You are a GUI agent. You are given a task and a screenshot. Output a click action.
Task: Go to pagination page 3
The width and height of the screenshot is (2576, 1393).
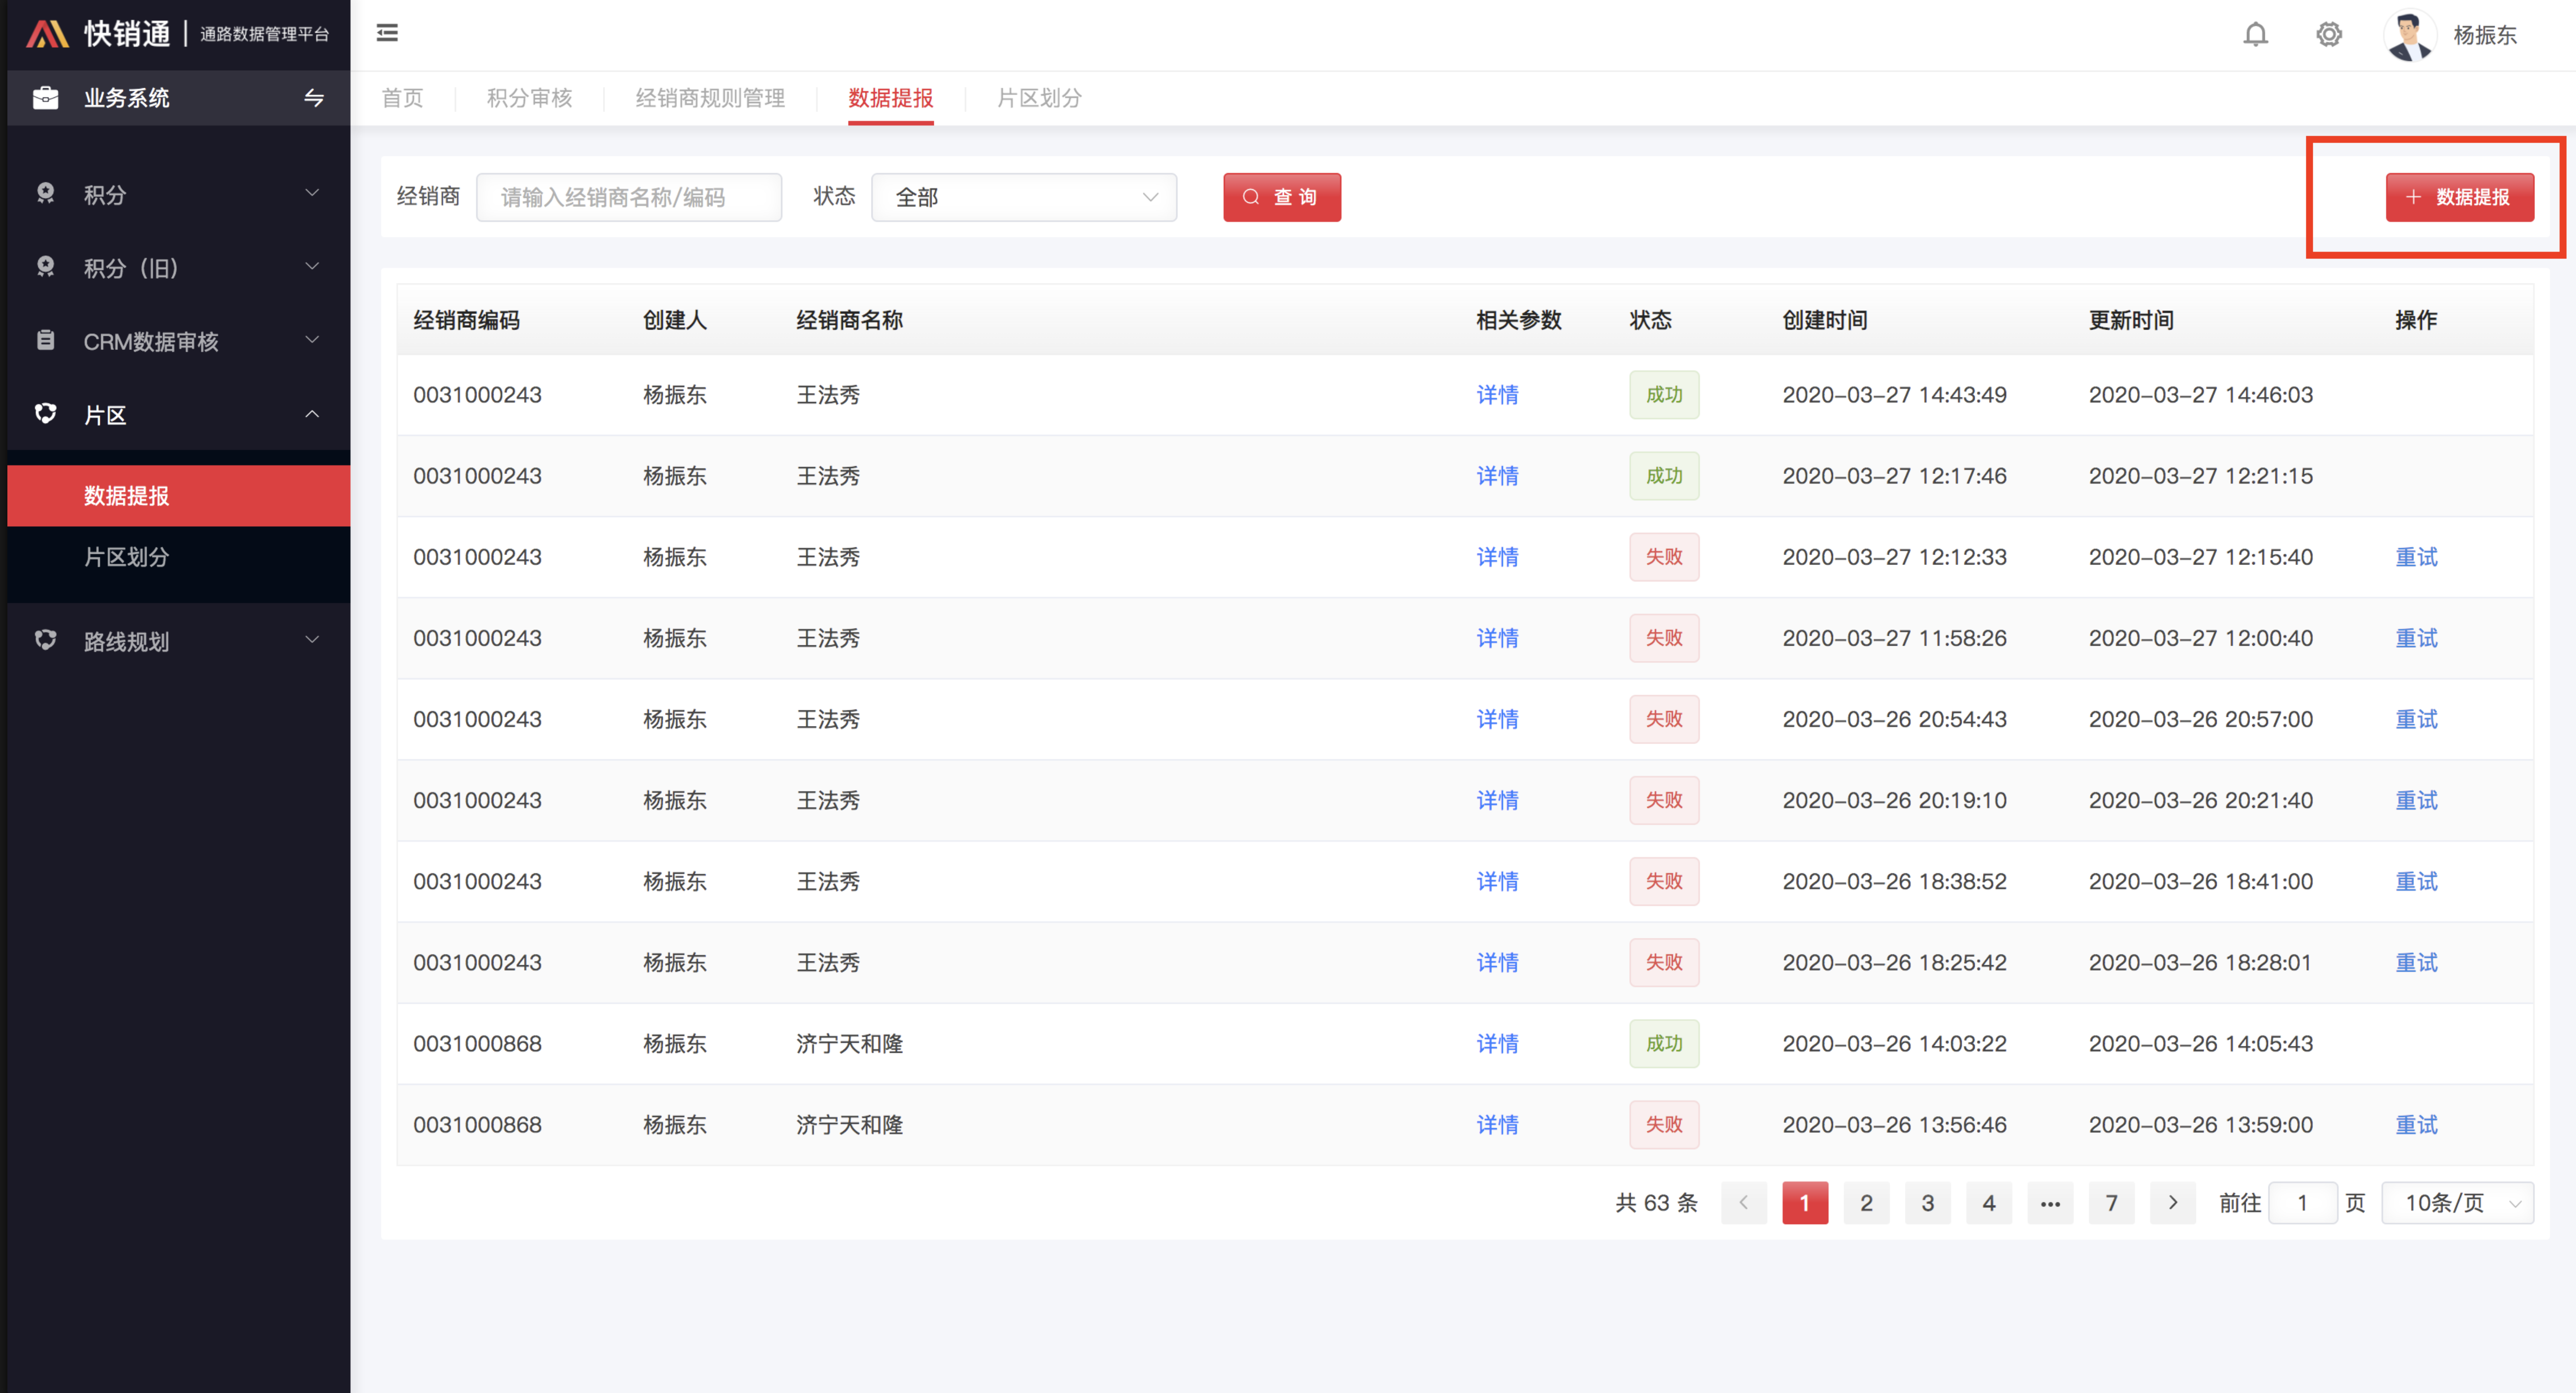[x=1927, y=1203]
